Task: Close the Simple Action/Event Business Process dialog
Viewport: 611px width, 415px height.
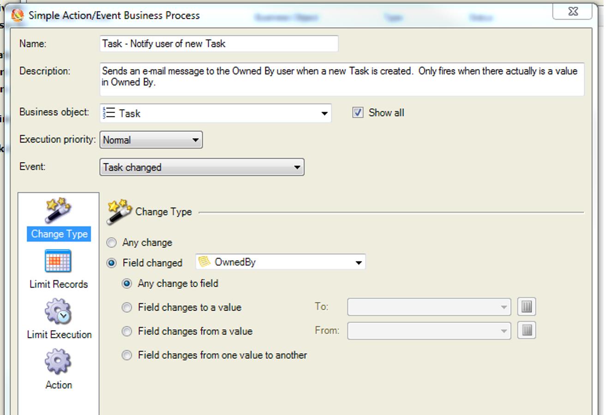Action: click(x=572, y=12)
